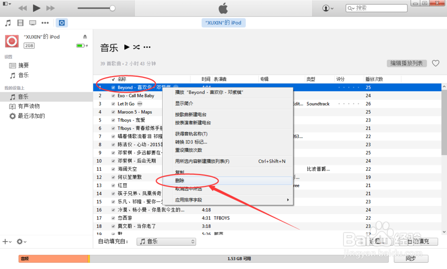447x269 pixels.
Task: Open 有声读物 audiobooks in sidebar
Action: pos(29,106)
